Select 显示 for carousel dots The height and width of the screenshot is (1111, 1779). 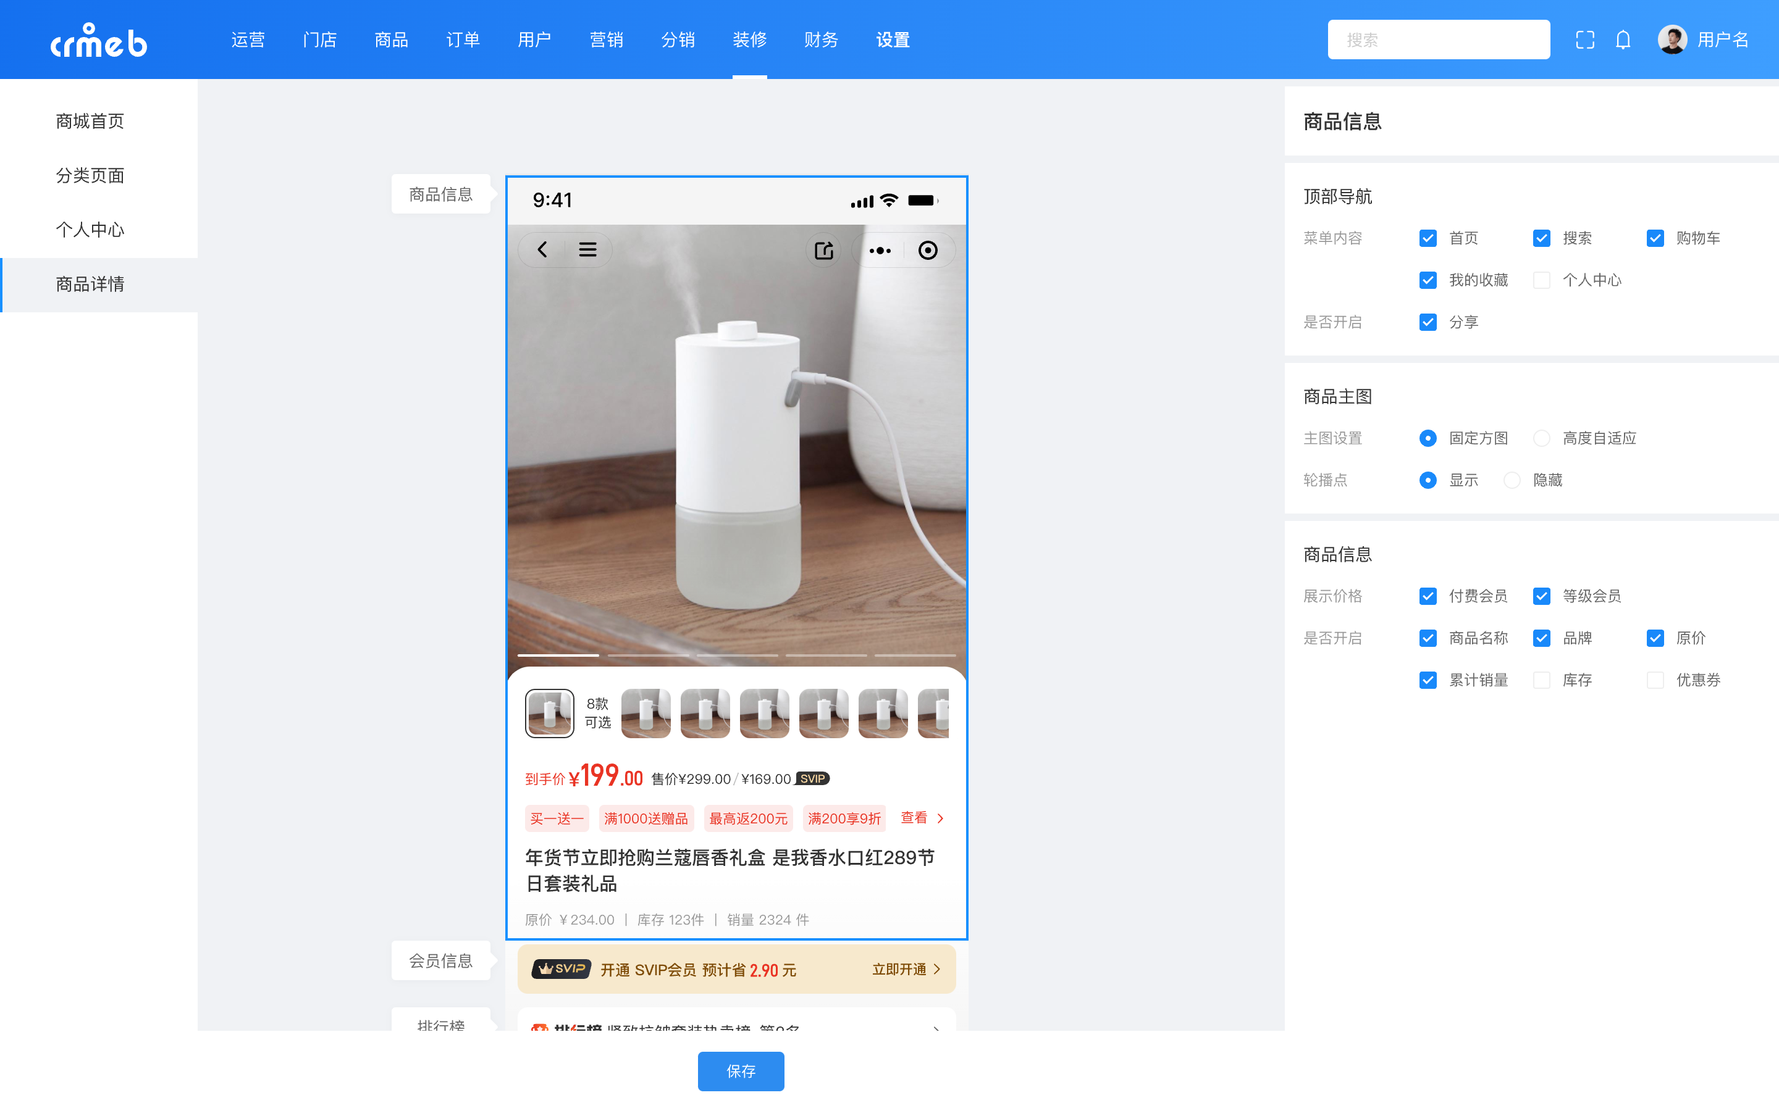(1428, 480)
